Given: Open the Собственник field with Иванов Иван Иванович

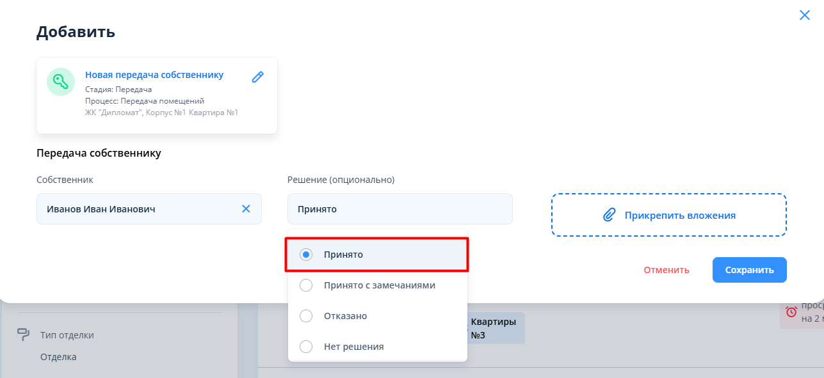Looking at the screenshot, I should pos(134,209).
